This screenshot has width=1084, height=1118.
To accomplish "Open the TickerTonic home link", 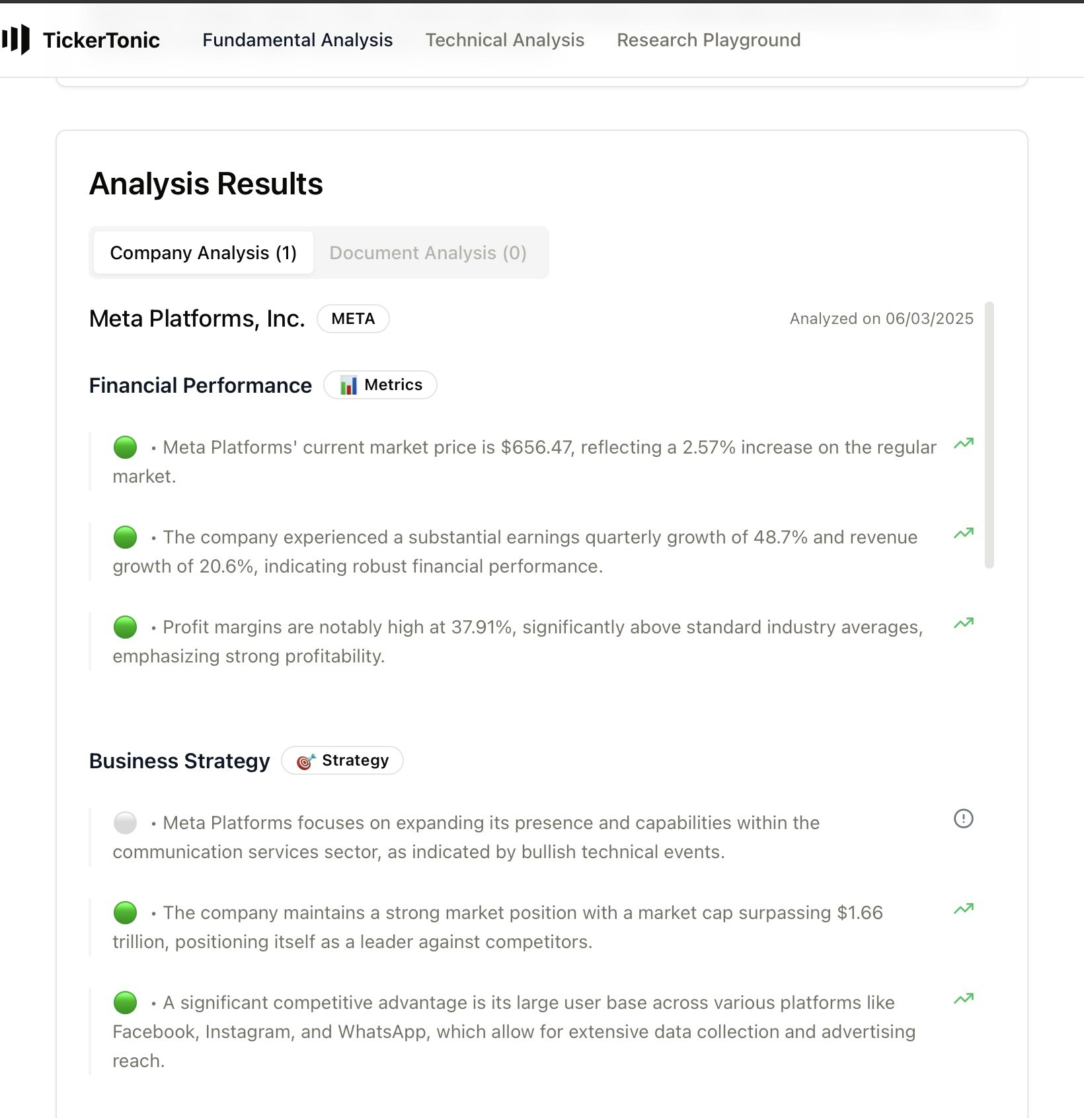I will click(x=81, y=40).
